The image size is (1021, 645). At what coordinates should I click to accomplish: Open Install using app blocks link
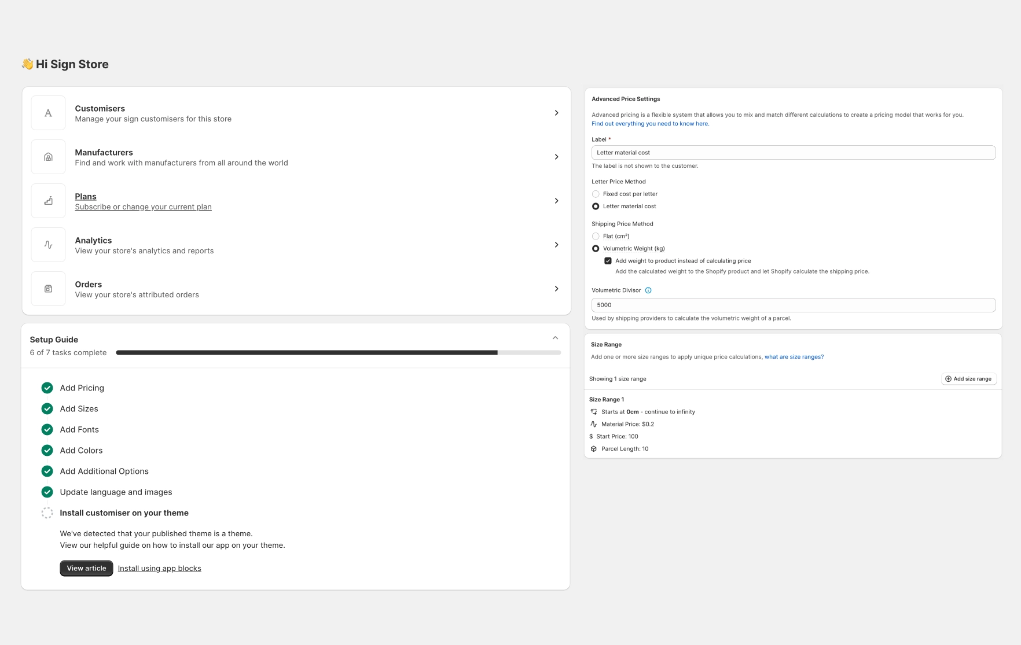159,568
